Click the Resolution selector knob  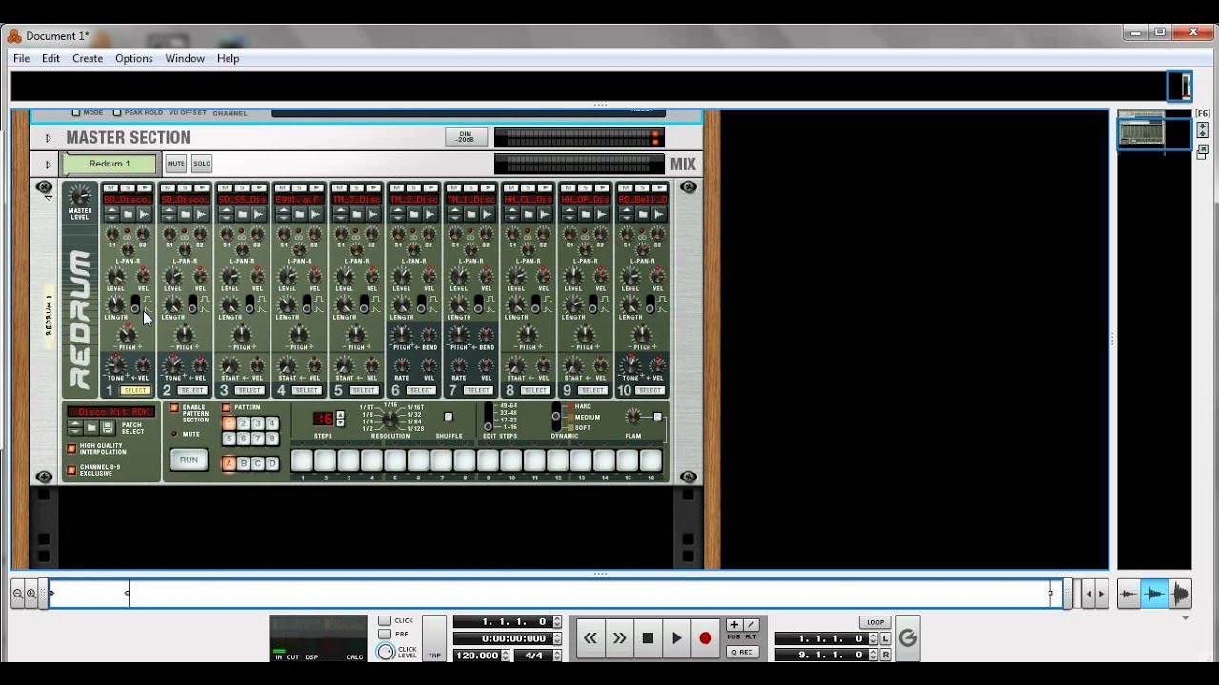point(390,419)
